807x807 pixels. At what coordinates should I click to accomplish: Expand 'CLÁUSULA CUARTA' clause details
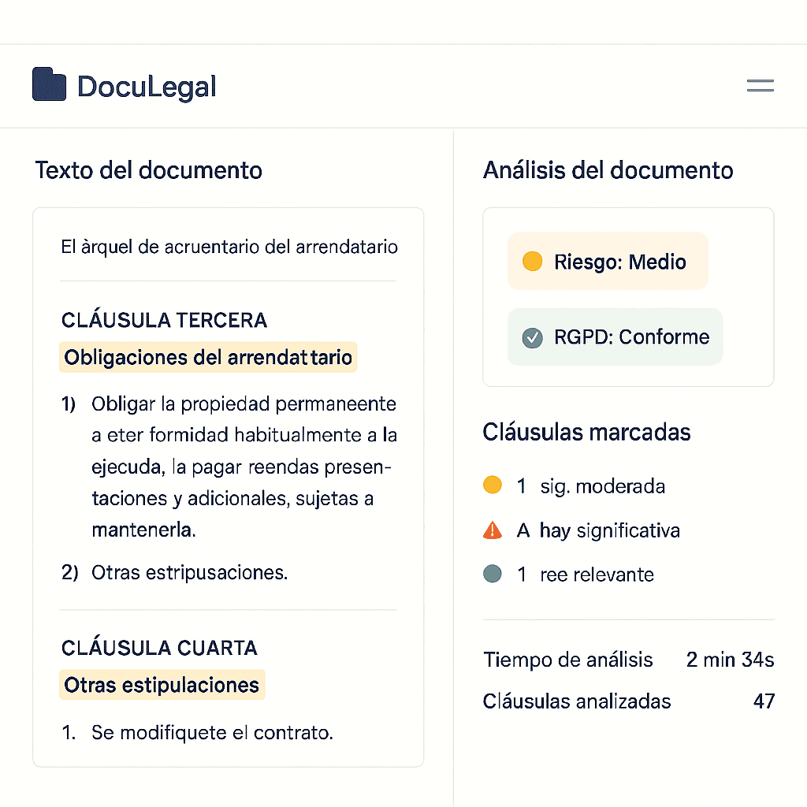coord(159,648)
